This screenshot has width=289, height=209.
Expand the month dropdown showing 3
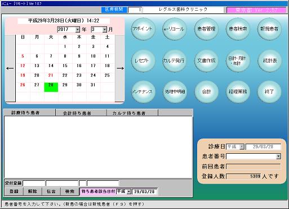(x=105, y=29)
